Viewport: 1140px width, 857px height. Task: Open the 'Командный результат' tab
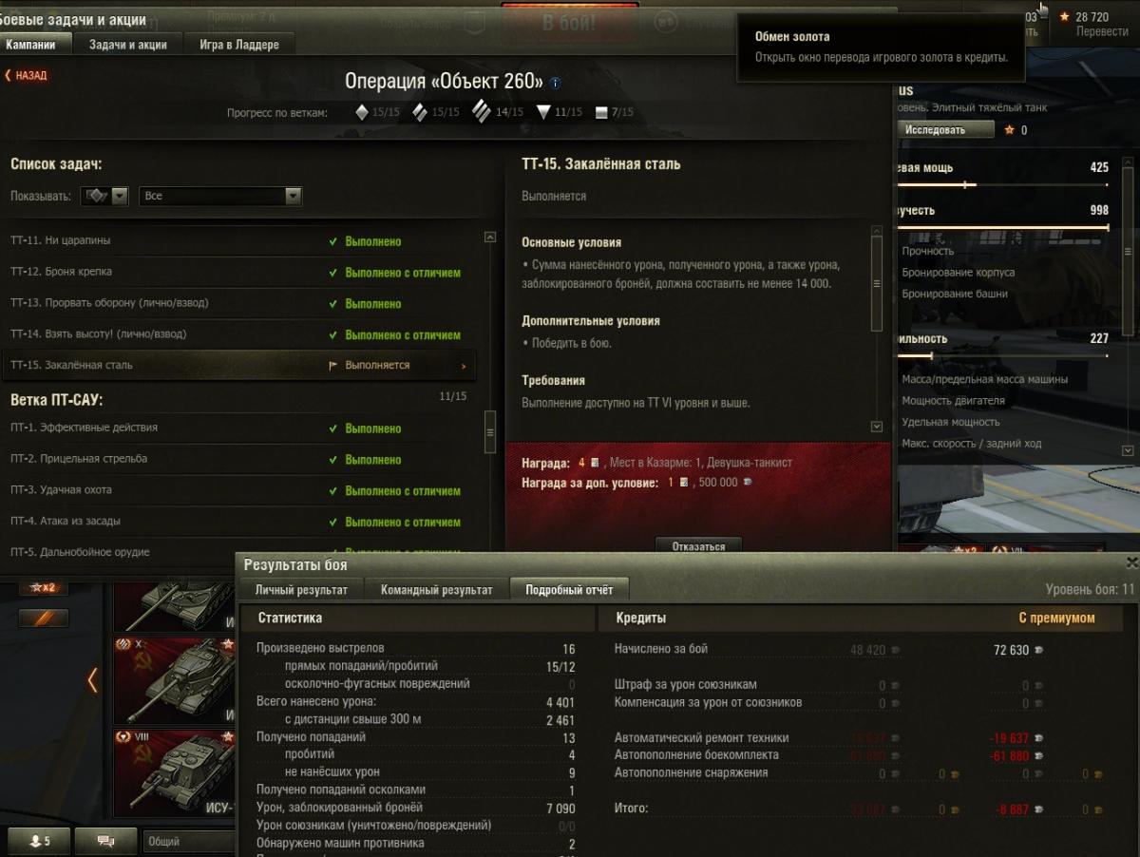[x=436, y=590]
